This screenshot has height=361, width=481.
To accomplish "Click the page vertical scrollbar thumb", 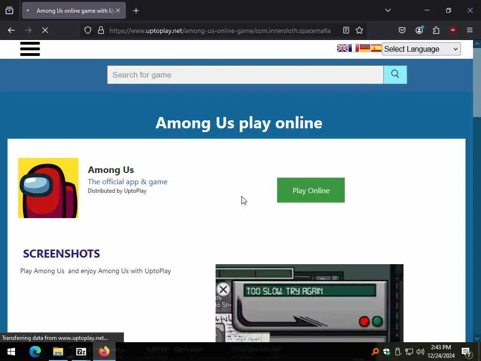I will [x=477, y=82].
